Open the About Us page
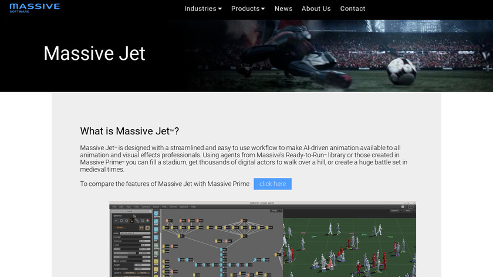Screen dimensions: 493x277 coord(316,8)
